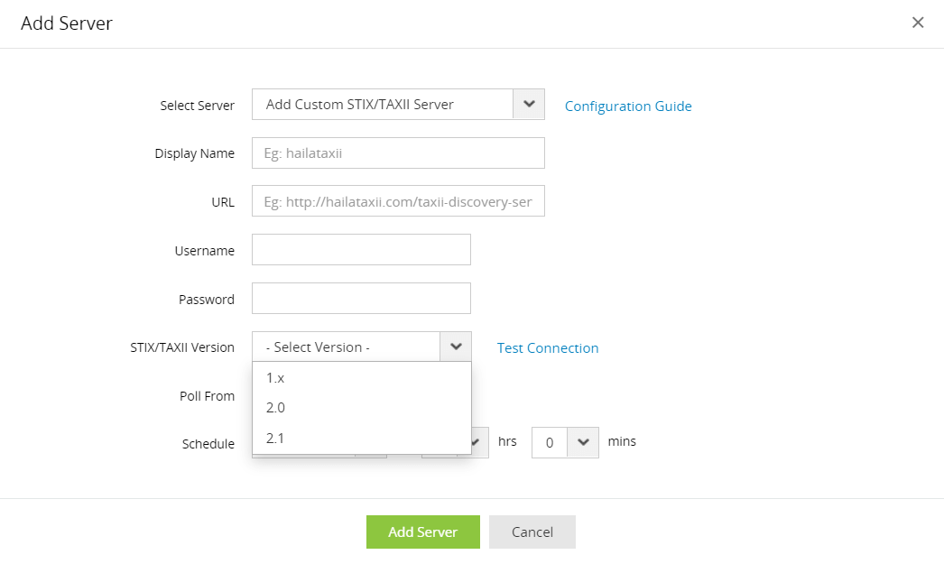This screenshot has width=944, height=564.
Task: Click the mins value box showing 0
Action: pyautogui.click(x=550, y=442)
